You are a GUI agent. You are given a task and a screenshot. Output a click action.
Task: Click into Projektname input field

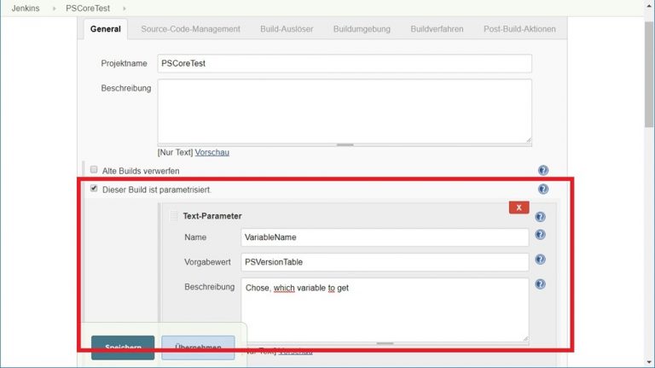pyautogui.click(x=345, y=64)
